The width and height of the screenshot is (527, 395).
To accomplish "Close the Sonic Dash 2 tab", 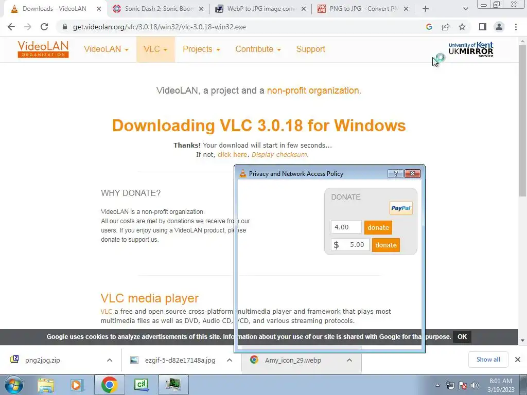I will pos(201,9).
